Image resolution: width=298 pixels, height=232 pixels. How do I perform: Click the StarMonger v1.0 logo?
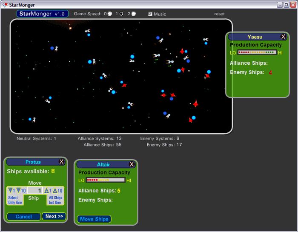pyautogui.click(x=43, y=14)
